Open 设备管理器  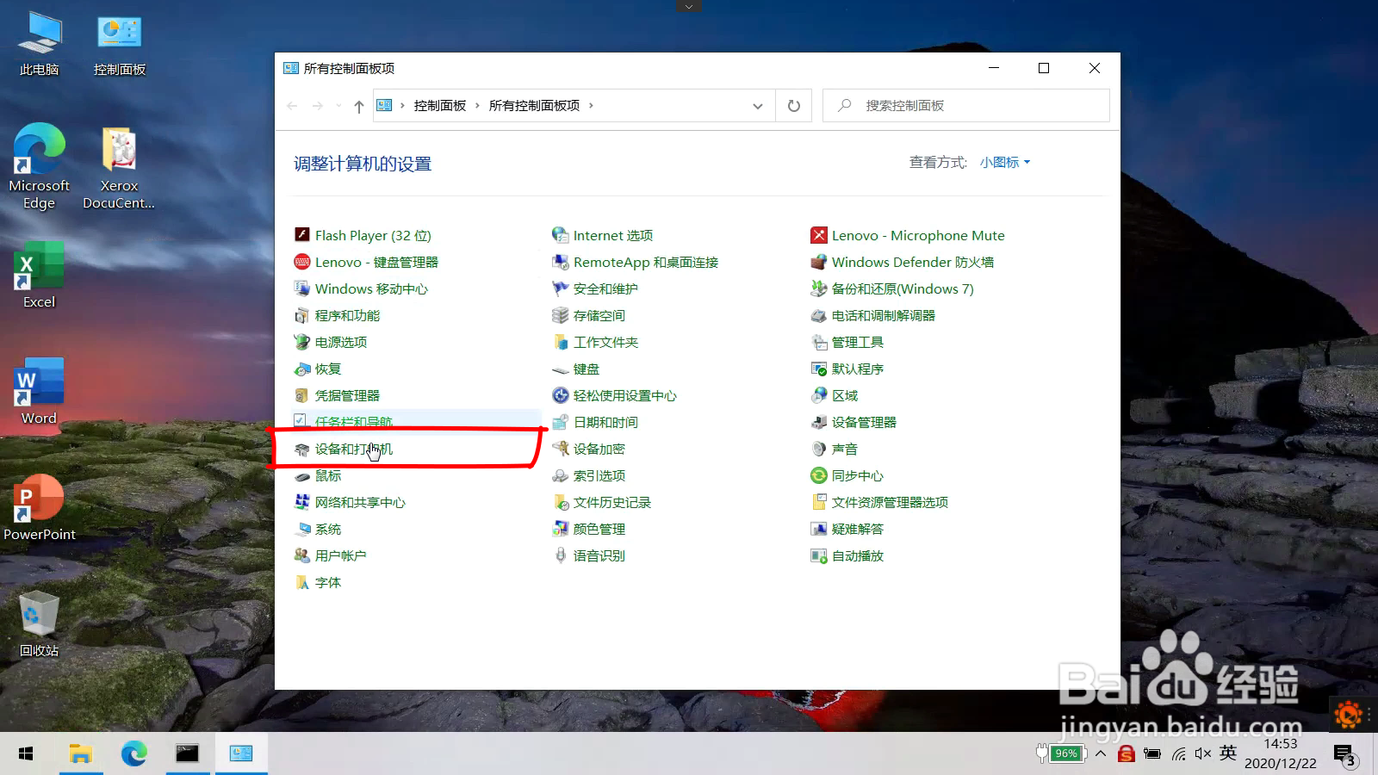(865, 422)
